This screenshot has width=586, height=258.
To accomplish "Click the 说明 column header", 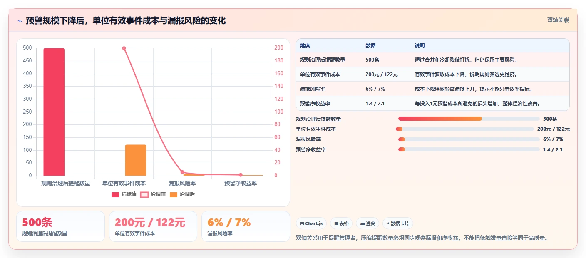I will pos(420,46).
